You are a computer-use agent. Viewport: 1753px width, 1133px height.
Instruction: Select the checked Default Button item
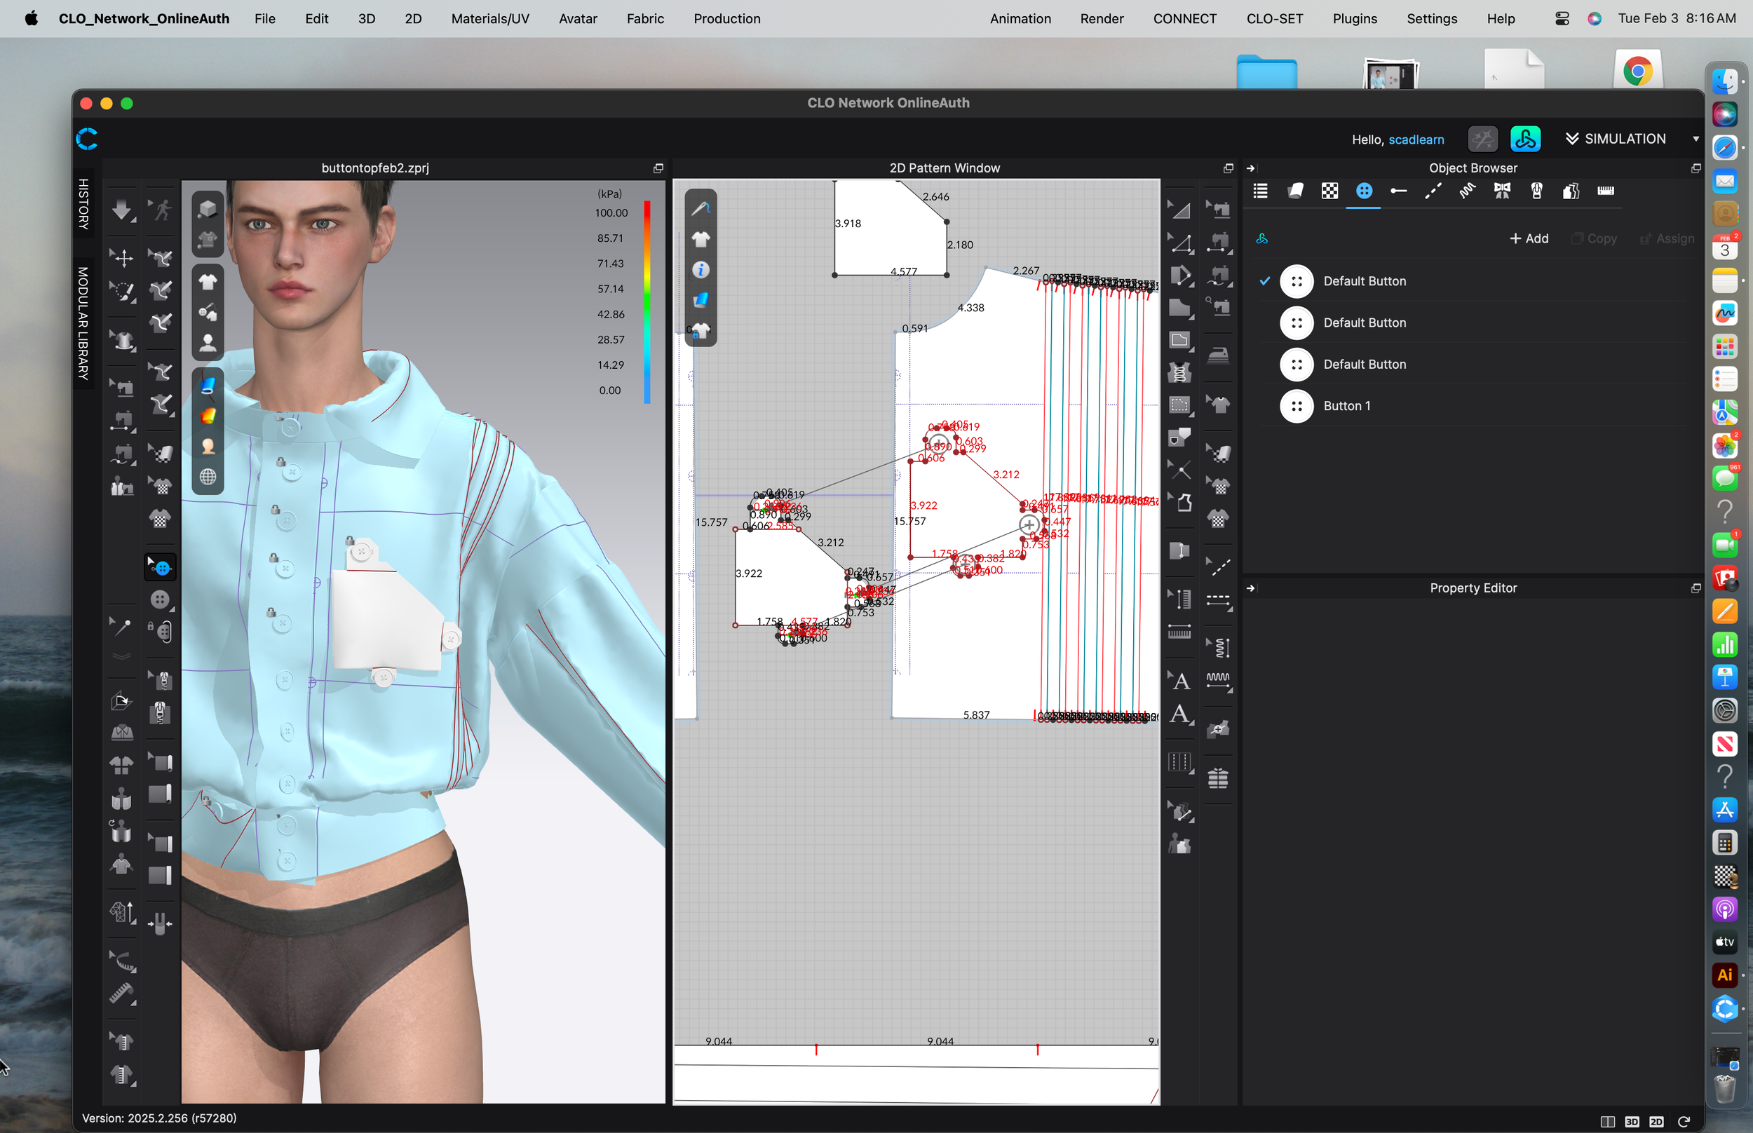pos(1365,281)
